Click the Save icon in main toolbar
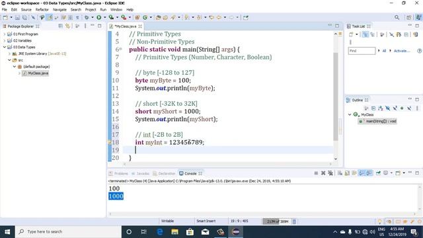The height and width of the screenshot is (238, 423). pos(17,18)
